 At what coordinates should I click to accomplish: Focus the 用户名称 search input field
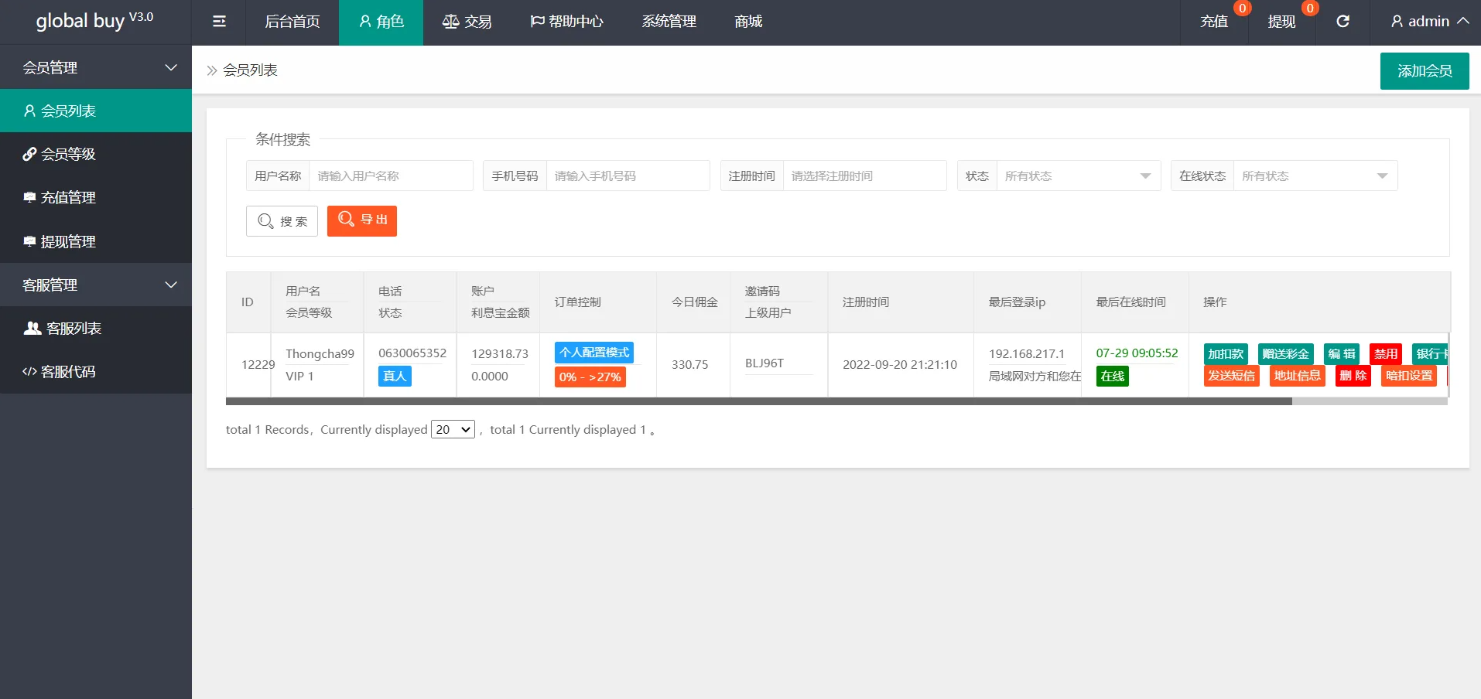(x=390, y=176)
